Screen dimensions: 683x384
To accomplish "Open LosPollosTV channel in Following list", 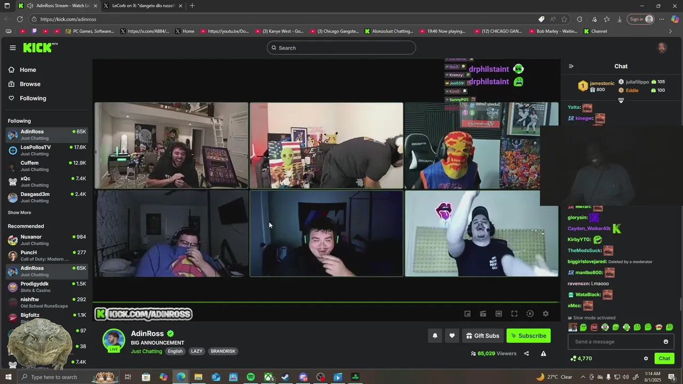I will coord(46,150).
